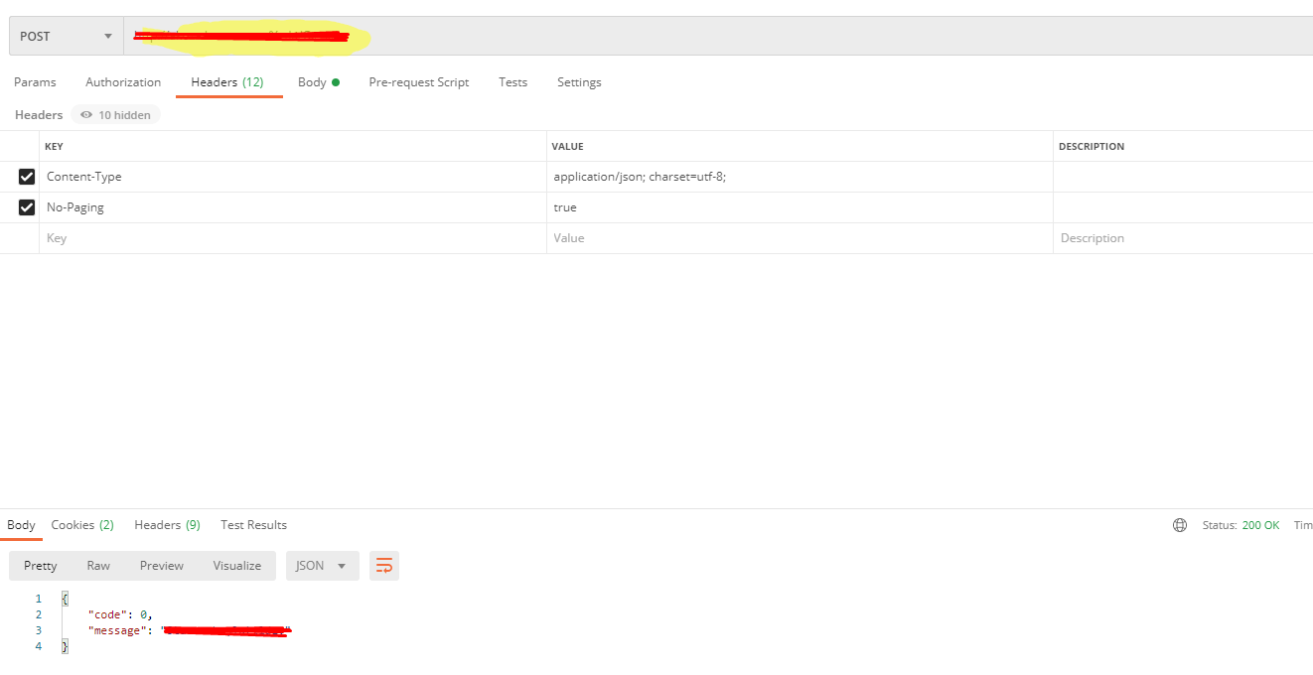Show the response Headers (9) tab
Viewport: 1313px width, 675px height.
pyautogui.click(x=167, y=525)
